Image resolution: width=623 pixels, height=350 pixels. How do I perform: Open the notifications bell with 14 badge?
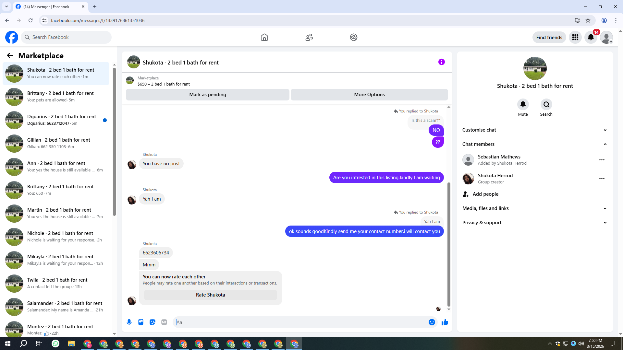591,37
